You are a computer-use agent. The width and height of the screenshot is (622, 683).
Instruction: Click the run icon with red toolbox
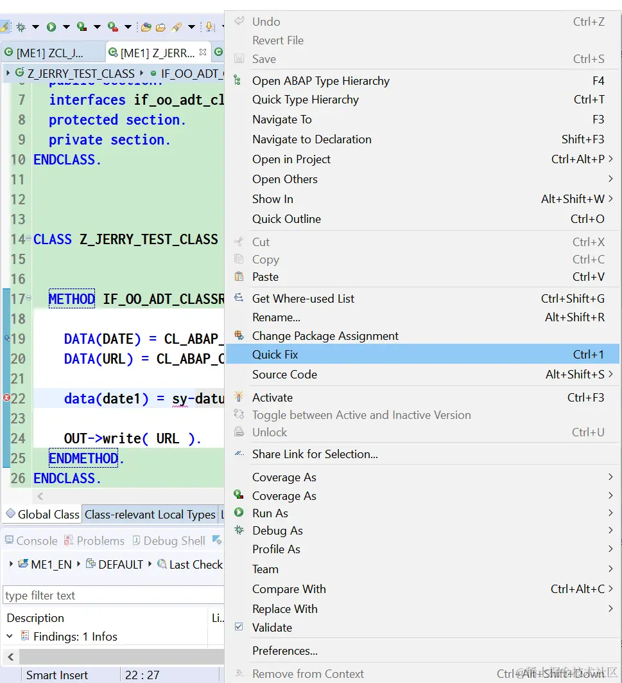point(113,27)
